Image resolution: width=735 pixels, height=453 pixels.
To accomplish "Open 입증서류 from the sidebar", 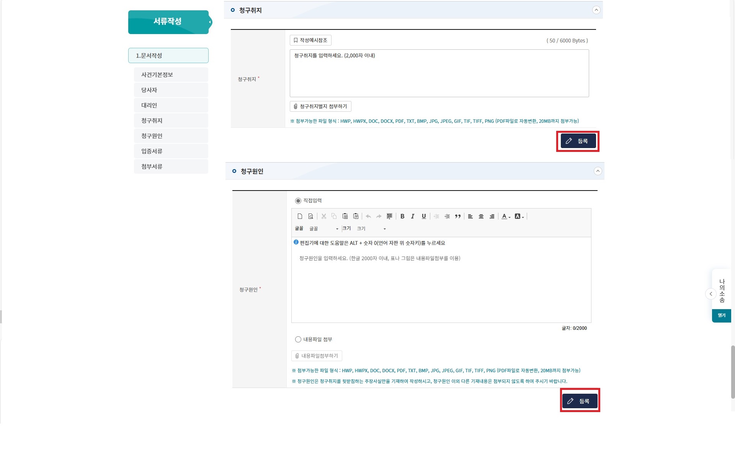I will [x=171, y=151].
